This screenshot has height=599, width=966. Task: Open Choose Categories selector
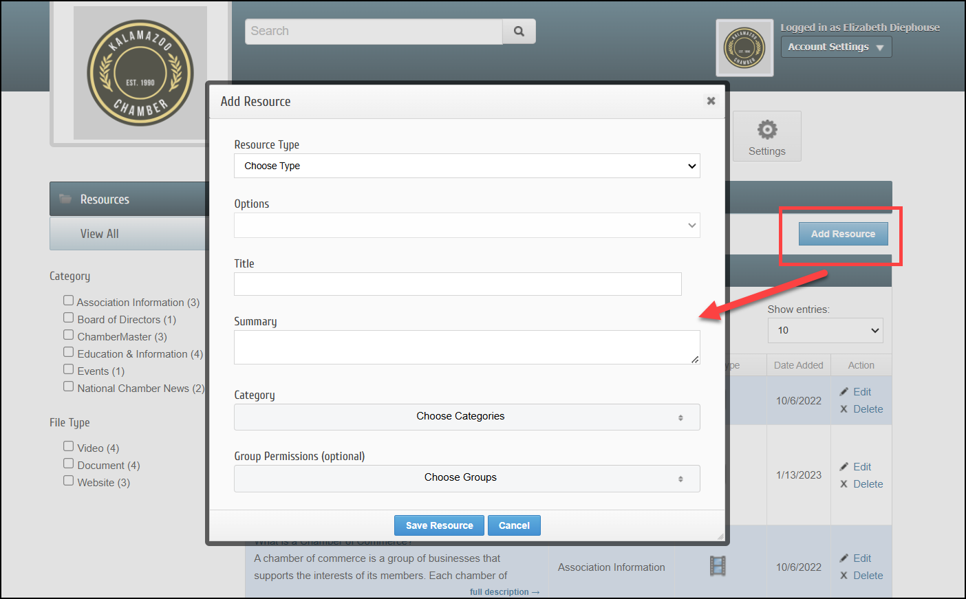coord(466,417)
